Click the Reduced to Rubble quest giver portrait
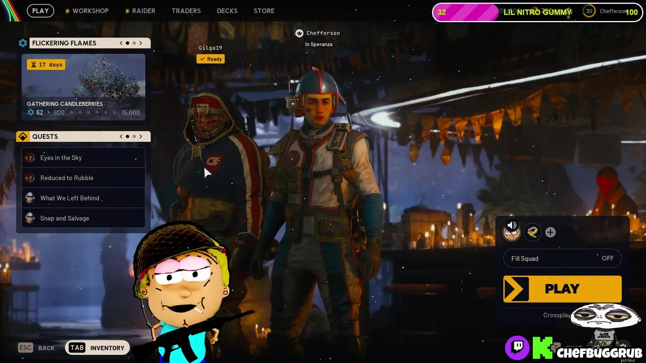Screen dimensions: 646x363 (x=30, y=178)
